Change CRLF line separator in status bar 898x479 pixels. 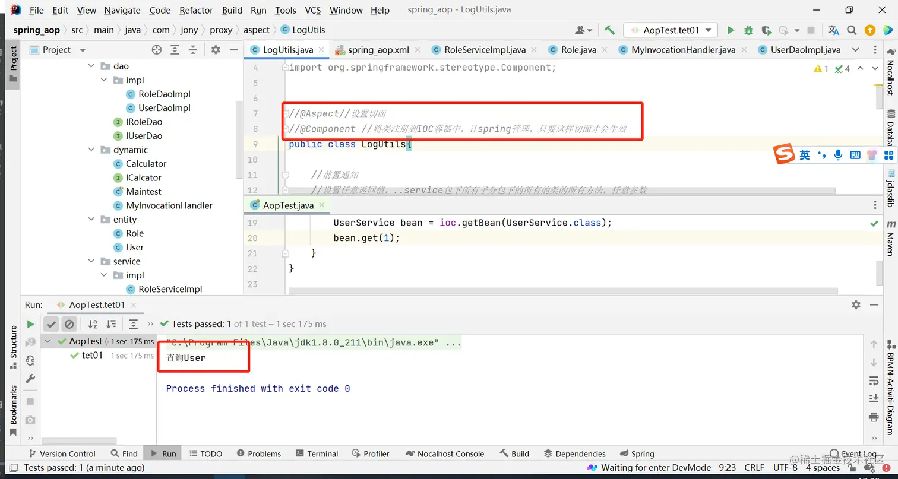754,468
